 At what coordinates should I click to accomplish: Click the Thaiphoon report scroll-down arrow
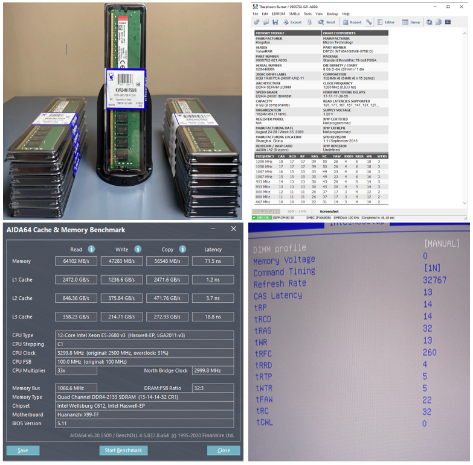465,203
